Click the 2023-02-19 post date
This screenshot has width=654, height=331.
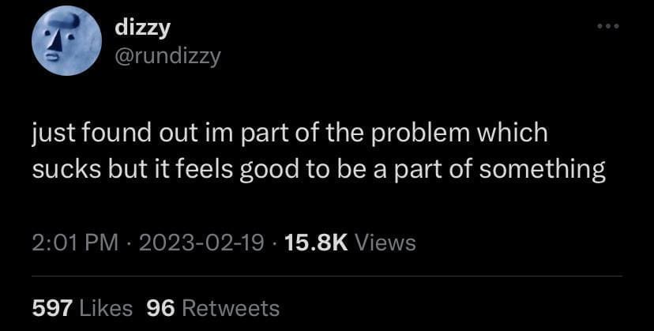coord(202,242)
